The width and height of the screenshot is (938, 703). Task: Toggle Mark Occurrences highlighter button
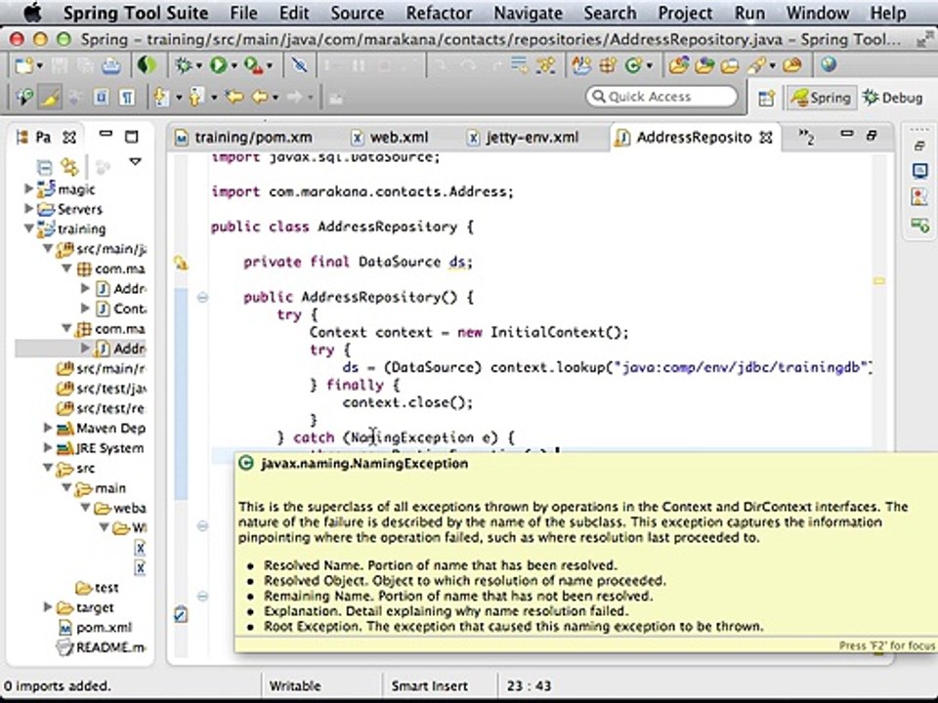pos(50,97)
